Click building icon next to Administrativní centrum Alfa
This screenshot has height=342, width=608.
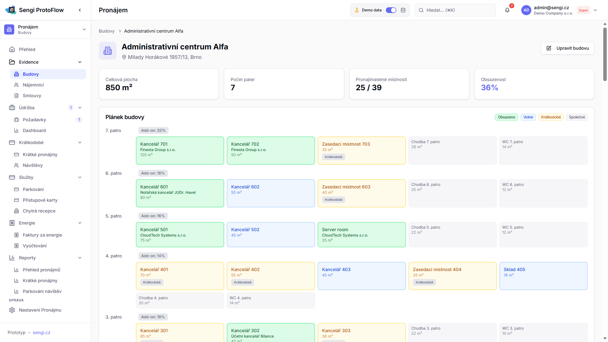pyautogui.click(x=108, y=51)
